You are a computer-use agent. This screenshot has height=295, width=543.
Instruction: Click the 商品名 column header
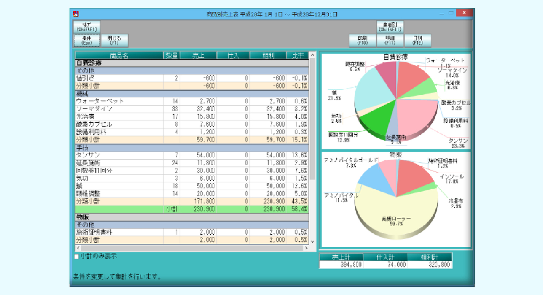tap(119, 55)
